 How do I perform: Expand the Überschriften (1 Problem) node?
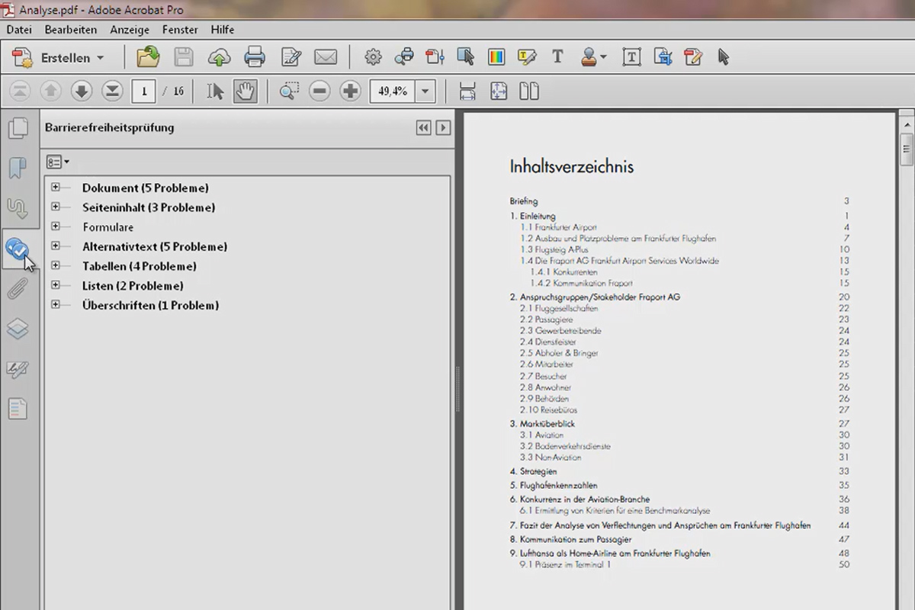56,304
